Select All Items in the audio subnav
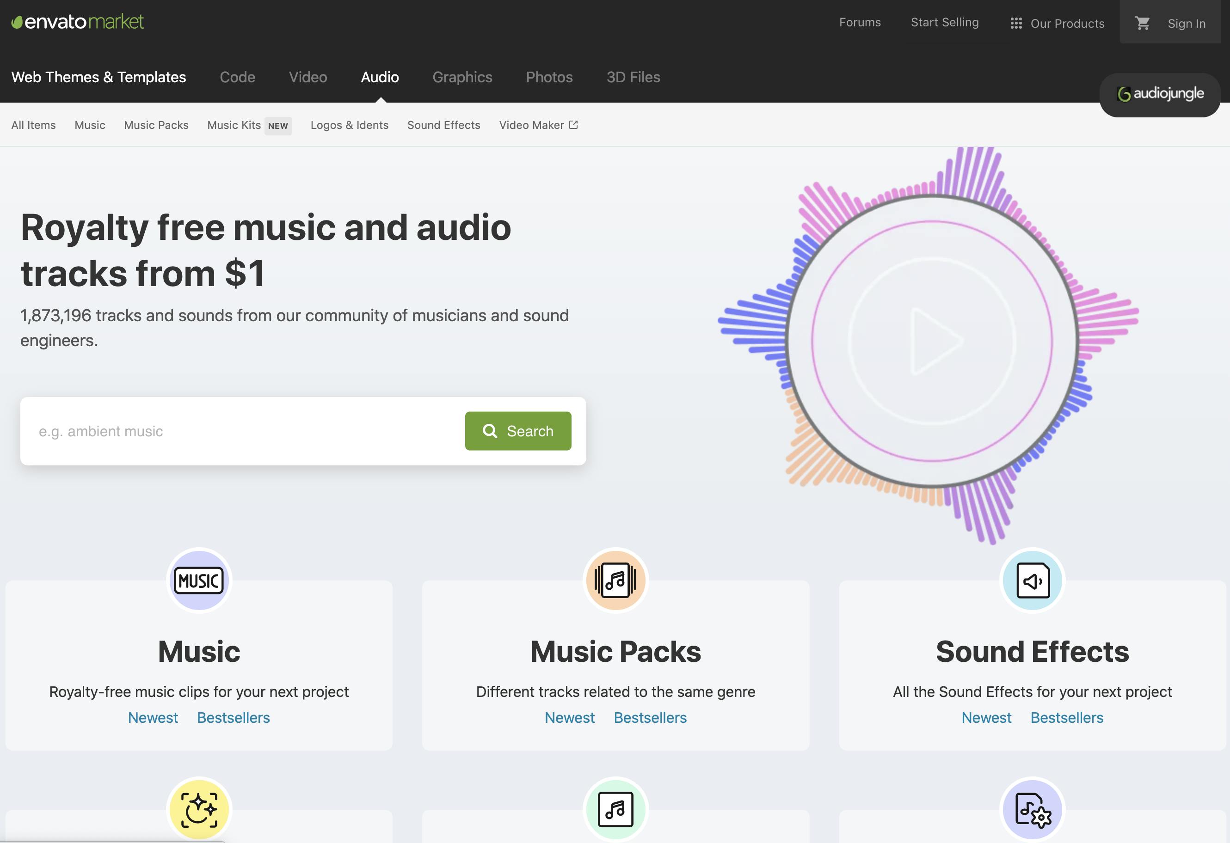Screen dimensions: 1230x843 [x=33, y=125]
